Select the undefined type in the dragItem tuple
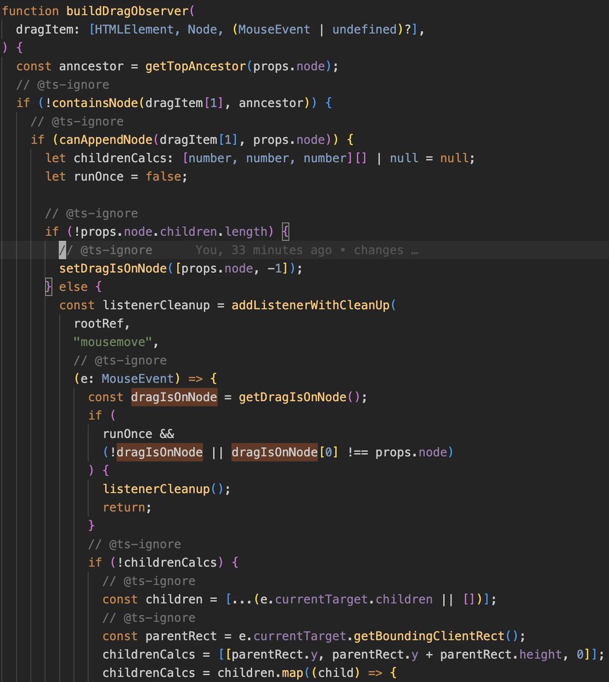The image size is (609, 682). [365, 30]
